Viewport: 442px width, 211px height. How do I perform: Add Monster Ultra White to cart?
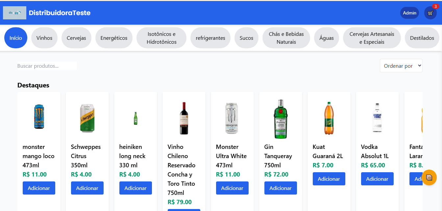232,188
